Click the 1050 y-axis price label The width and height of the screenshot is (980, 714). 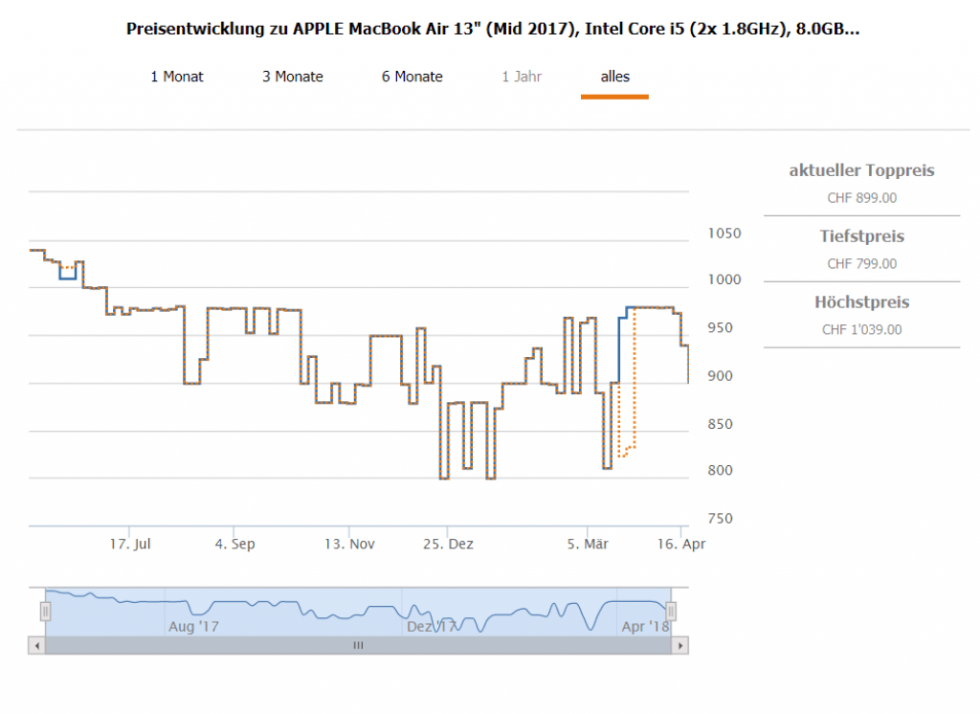click(x=724, y=234)
